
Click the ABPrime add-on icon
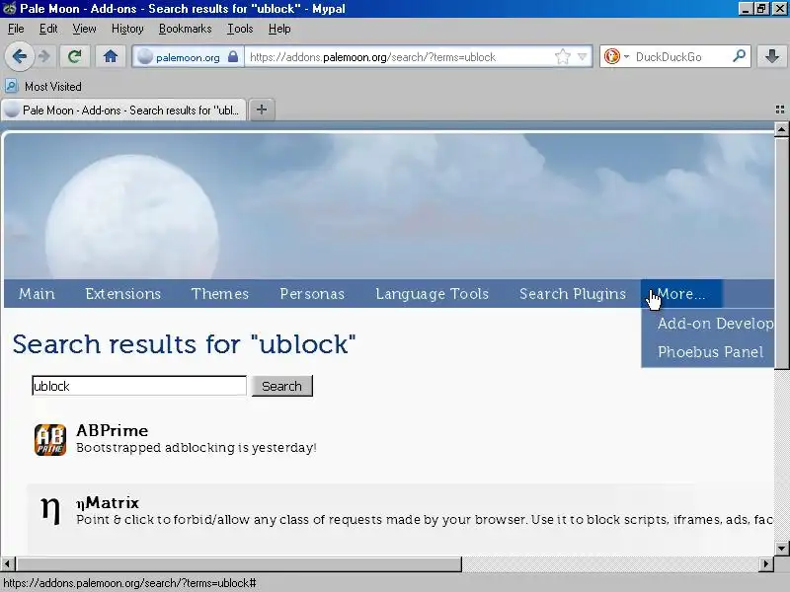pyautogui.click(x=50, y=439)
